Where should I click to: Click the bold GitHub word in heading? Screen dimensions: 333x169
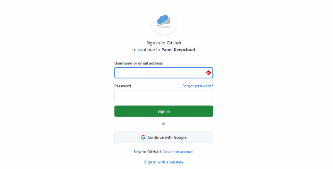click(174, 43)
